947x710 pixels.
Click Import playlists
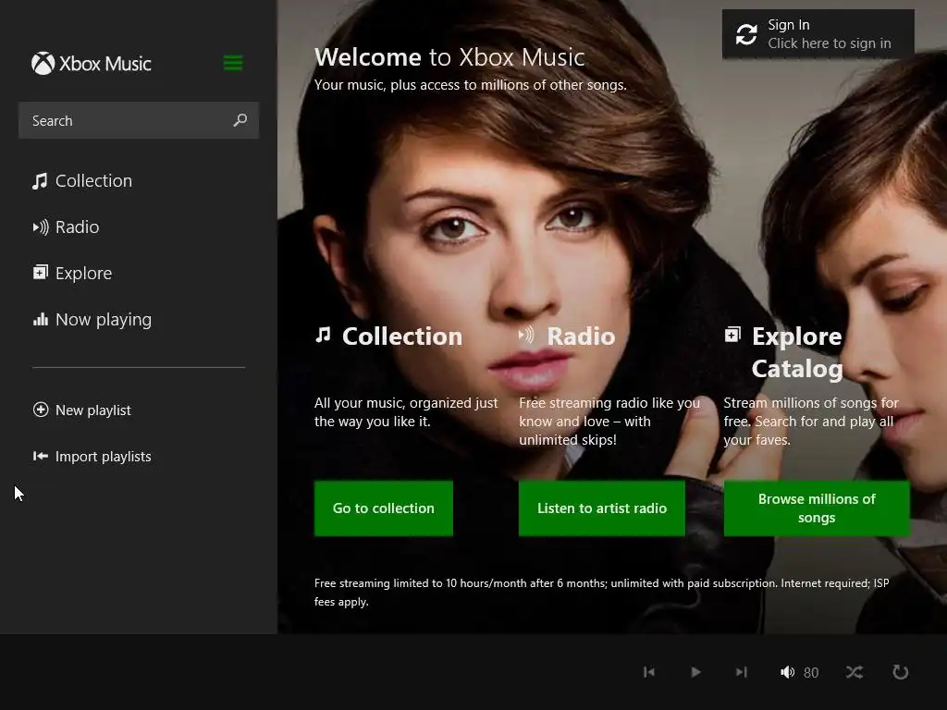pyautogui.click(x=92, y=457)
